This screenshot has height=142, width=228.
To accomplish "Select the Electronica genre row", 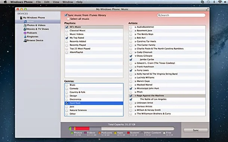I will point(94,100).
